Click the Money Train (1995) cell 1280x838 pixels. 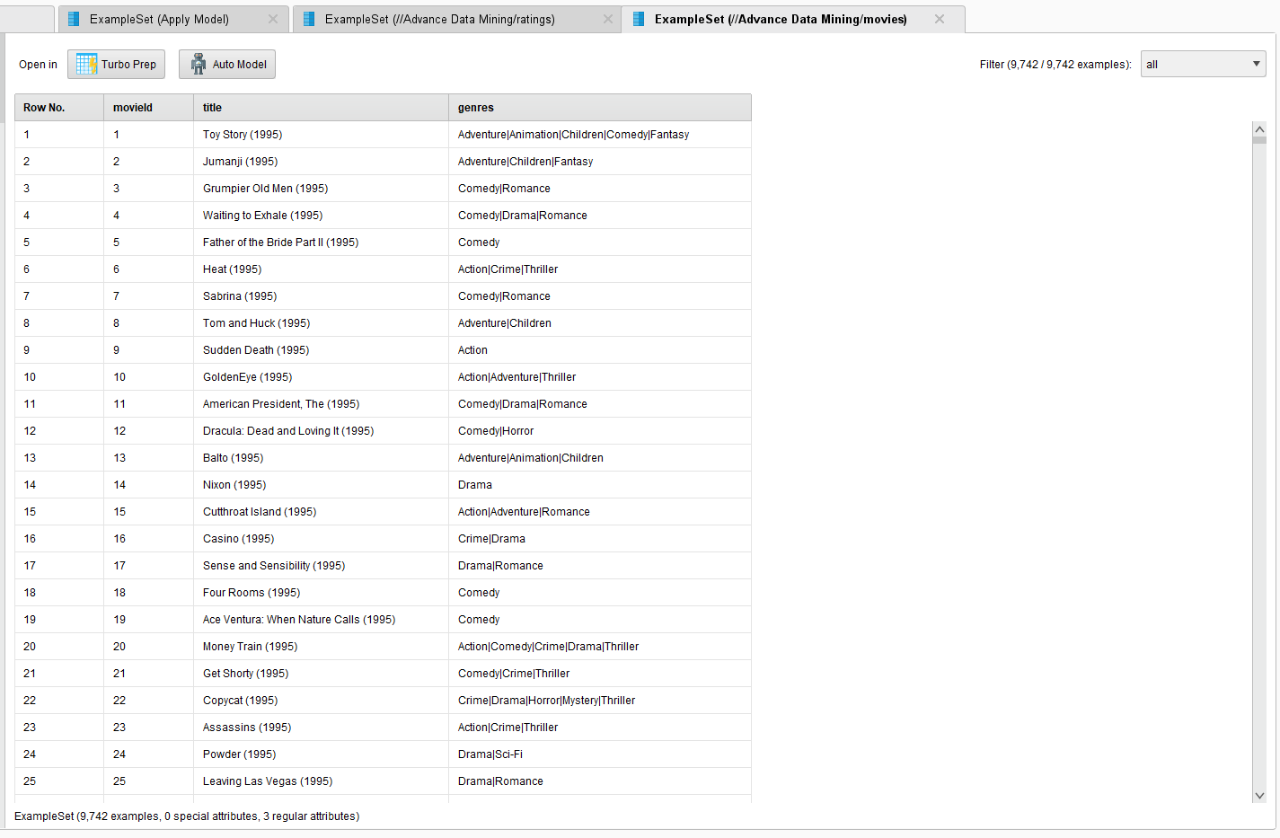321,647
